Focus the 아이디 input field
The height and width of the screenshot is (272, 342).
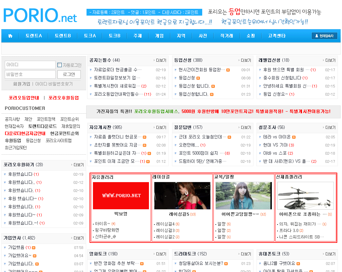pyautogui.click(x=30, y=65)
